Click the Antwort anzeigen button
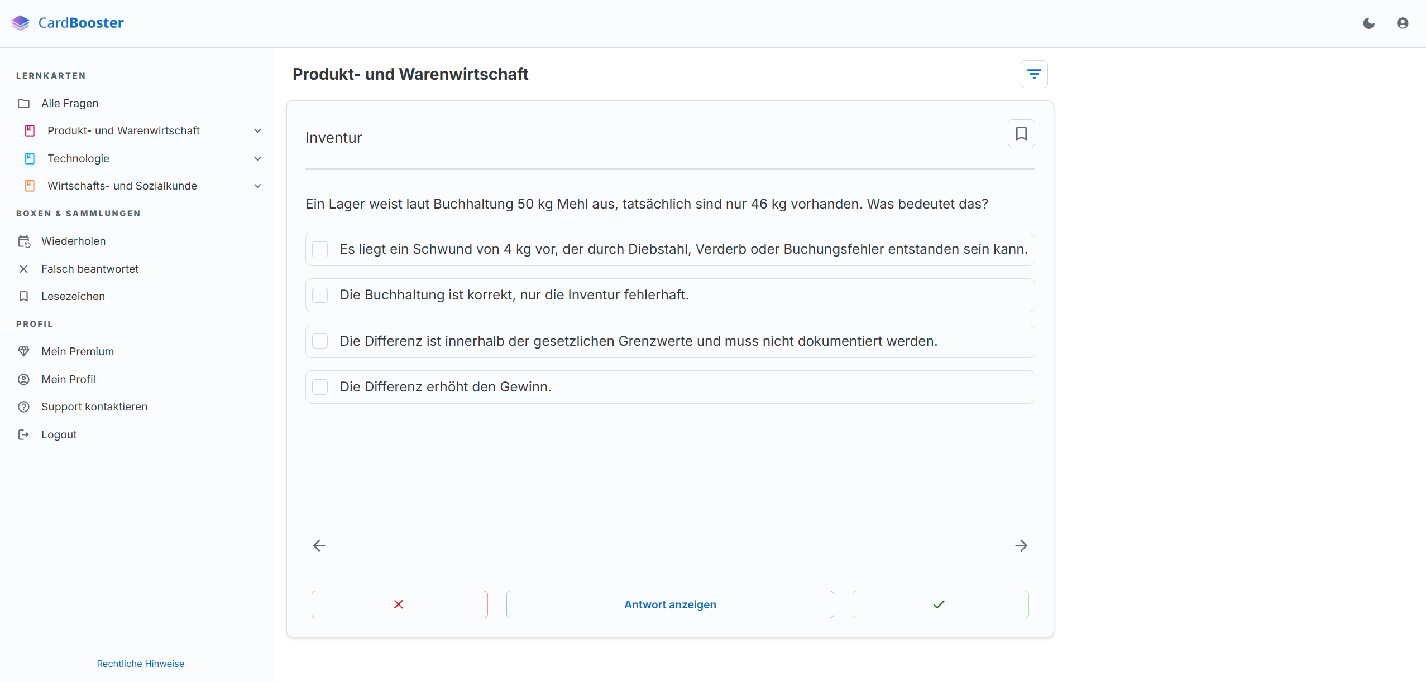 click(669, 604)
